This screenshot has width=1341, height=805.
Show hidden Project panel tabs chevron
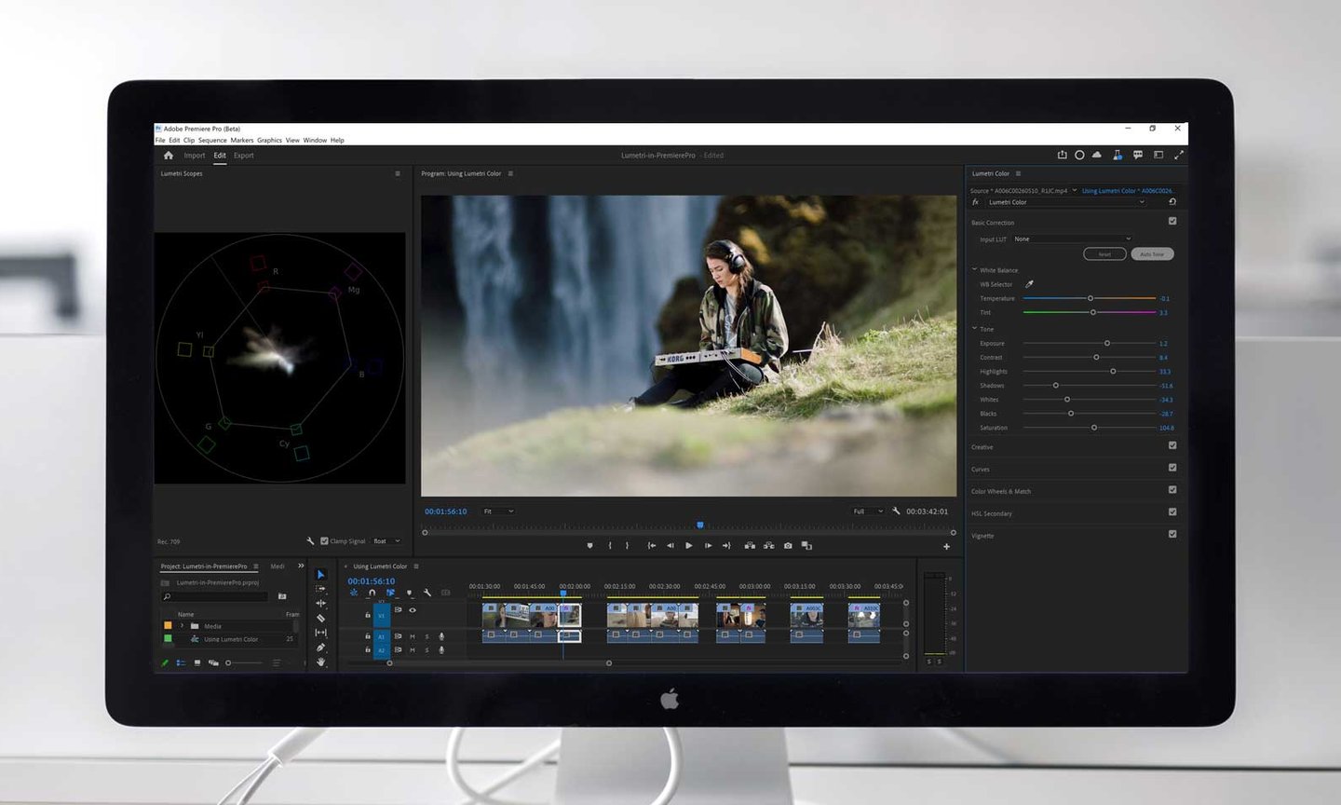click(x=301, y=566)
